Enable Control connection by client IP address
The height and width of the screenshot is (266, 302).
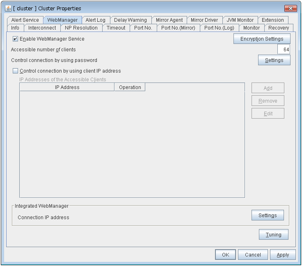[x=16, y=71]
